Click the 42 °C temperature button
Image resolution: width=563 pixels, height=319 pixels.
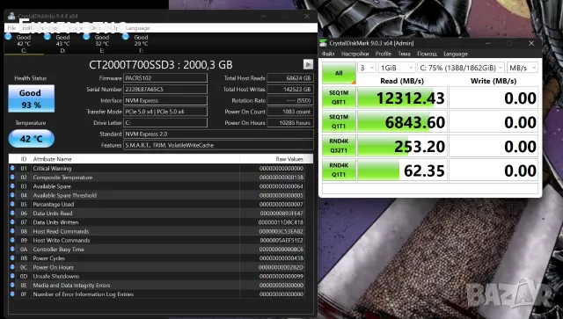click(x=32, y=139)
